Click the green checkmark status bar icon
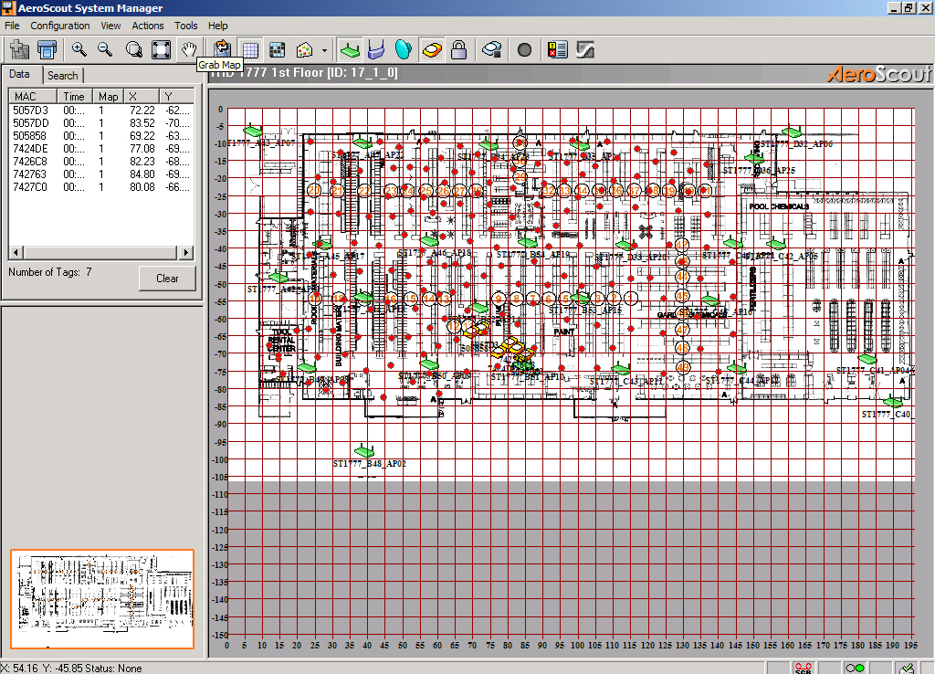 point(907,668)
